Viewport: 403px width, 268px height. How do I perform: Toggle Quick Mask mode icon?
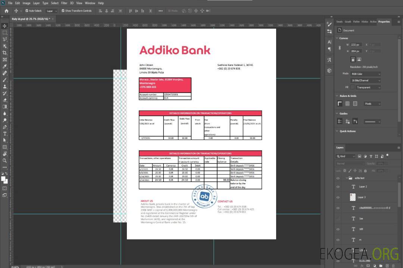pyautogui.click(x=4, y=188)
